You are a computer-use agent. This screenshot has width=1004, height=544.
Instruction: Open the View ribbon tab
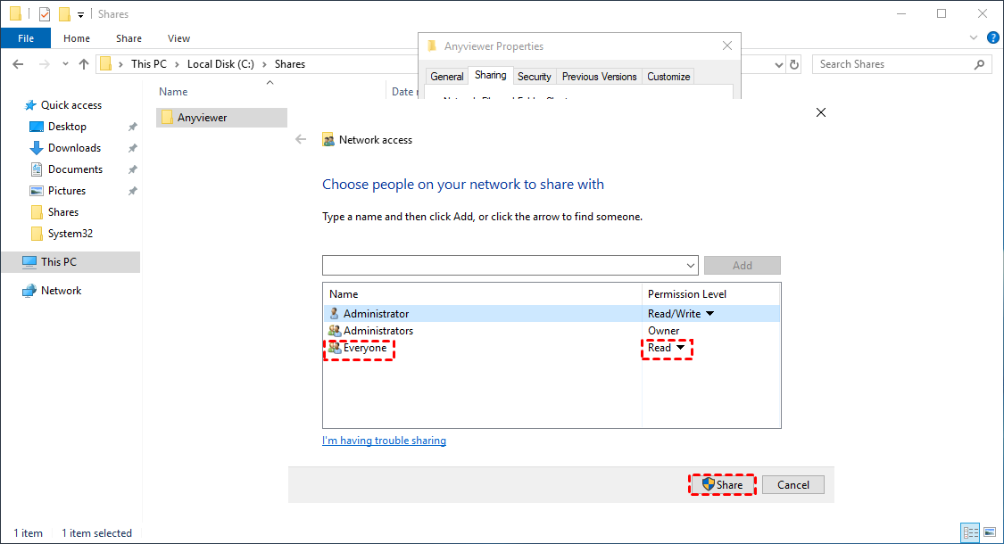(178, 38)
